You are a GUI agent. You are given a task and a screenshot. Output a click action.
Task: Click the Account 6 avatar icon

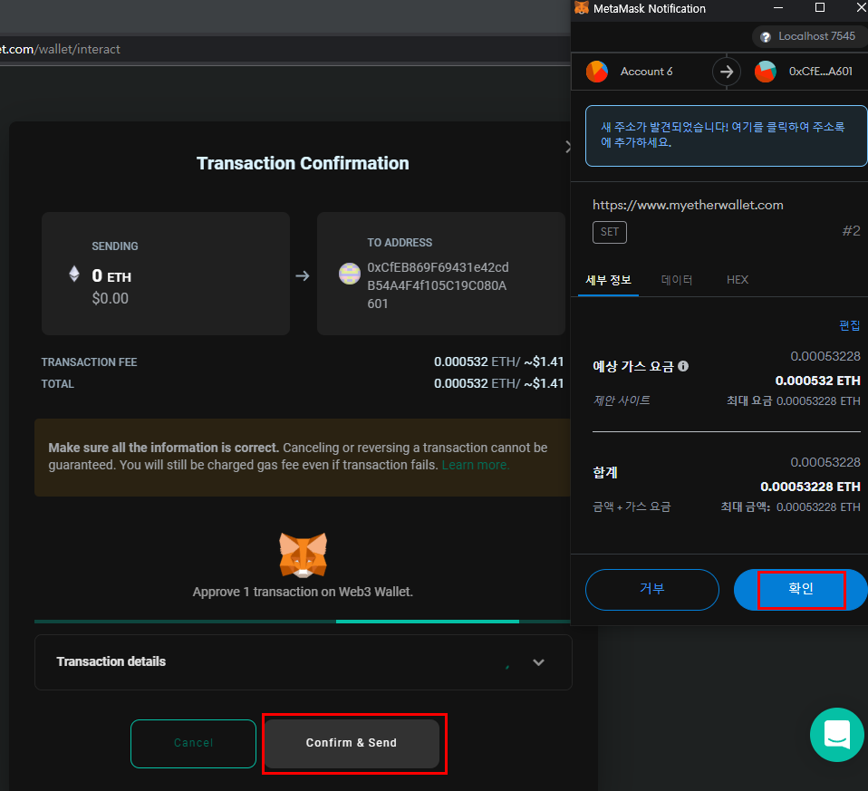point(597,72)
